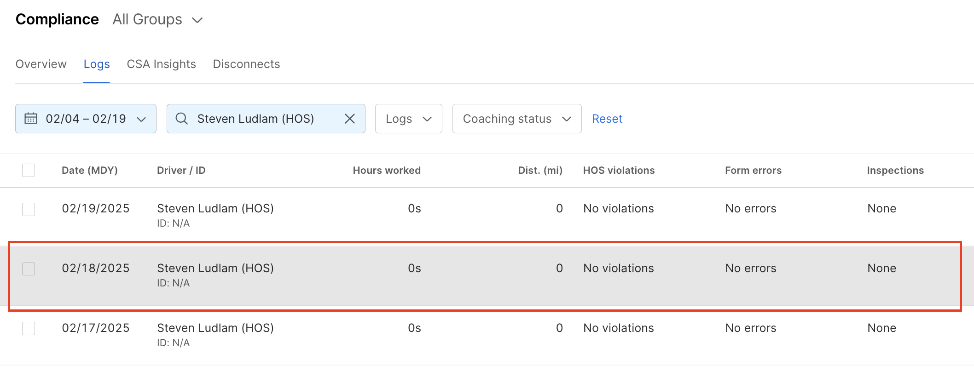The image size is (974, 377).
Task: Expand the All Groups chevron
Action: click(197, 20)
